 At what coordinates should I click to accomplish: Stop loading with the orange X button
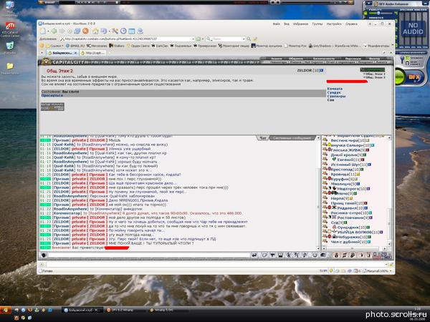pyautogui.click(x=85, y=31)
